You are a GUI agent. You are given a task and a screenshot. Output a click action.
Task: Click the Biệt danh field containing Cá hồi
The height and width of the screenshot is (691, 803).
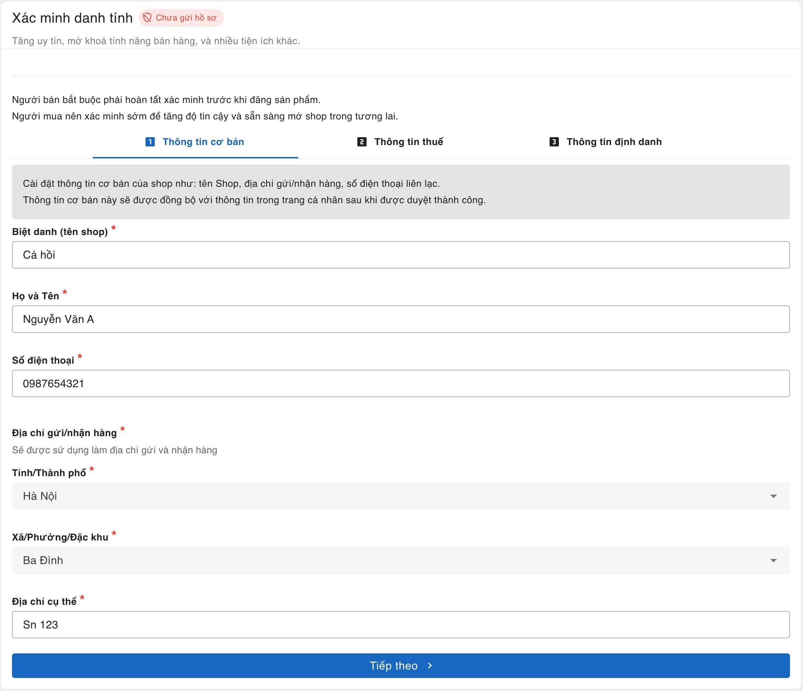[x=401, y=255]
